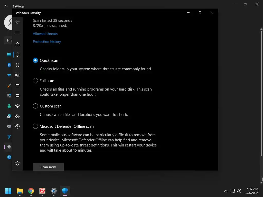Open Account protection person icon
This screenshot has width=263, height=197.
tap(17, 65)
